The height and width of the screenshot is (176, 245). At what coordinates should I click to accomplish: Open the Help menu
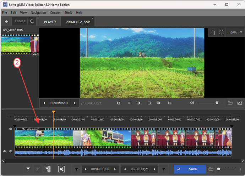pos(79,13)
